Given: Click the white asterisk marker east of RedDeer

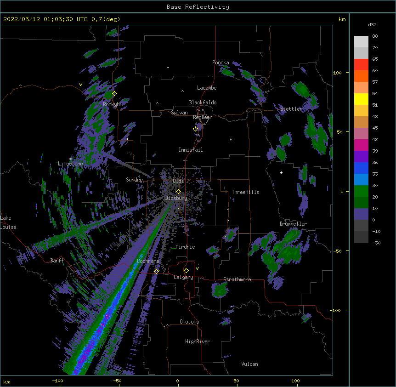Looking at the screenshot, I should (x=231, y=139).
